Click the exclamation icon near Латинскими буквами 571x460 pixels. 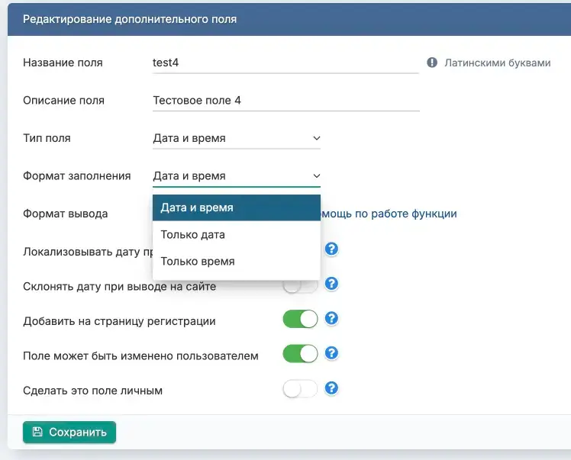coord(432,63)
